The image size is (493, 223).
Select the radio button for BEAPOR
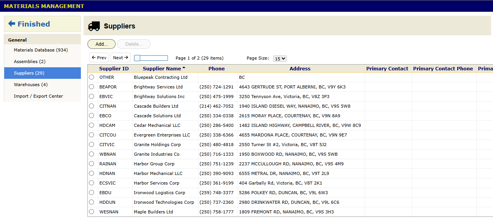click(91, 87)
